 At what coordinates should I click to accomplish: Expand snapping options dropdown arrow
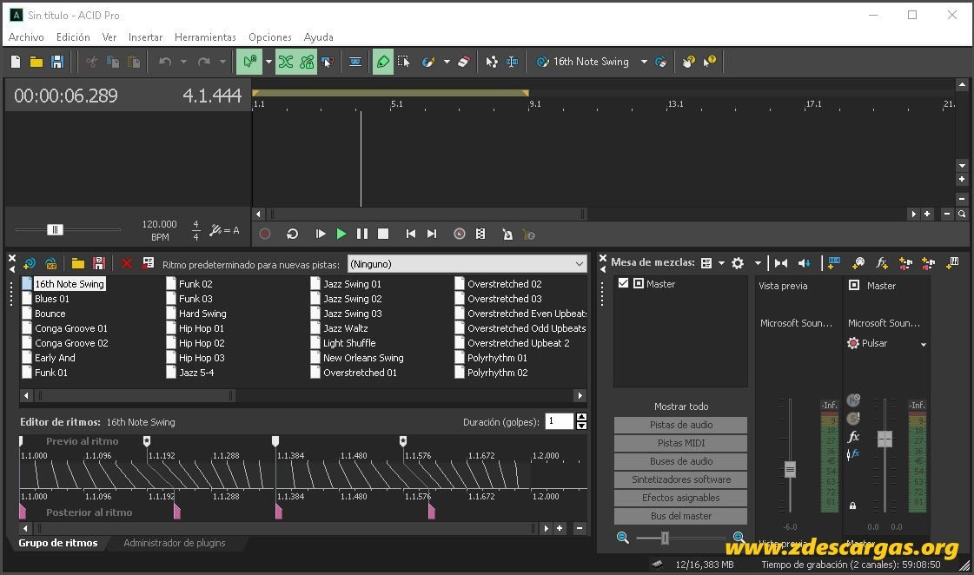[268, 62]
